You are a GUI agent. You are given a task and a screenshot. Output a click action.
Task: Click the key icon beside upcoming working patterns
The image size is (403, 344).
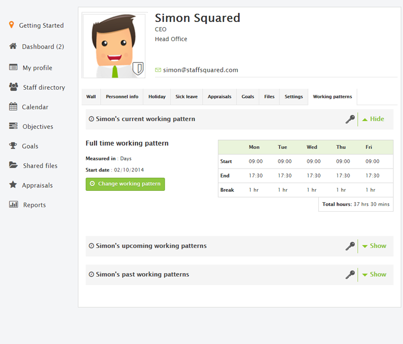350,245
